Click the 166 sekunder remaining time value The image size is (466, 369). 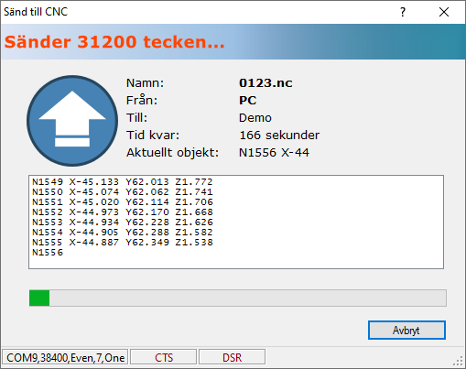coord(279,136)
